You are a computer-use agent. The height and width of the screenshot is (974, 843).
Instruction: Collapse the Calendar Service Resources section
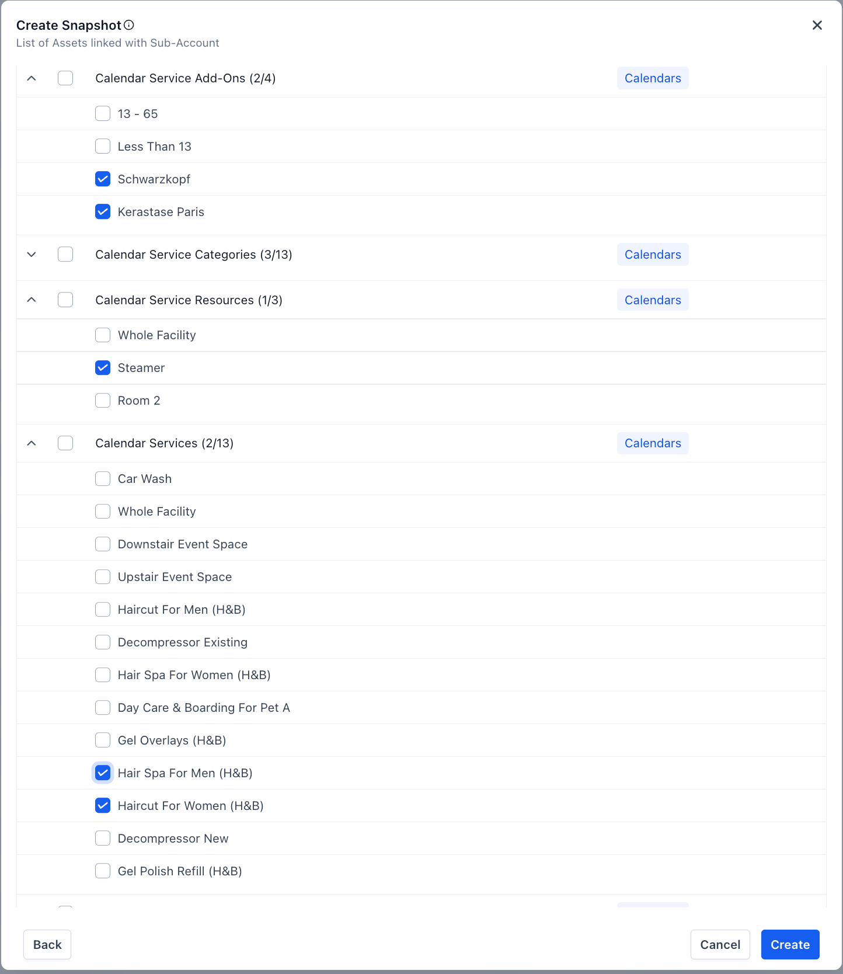pyautogui.click(x=32, y=300)
